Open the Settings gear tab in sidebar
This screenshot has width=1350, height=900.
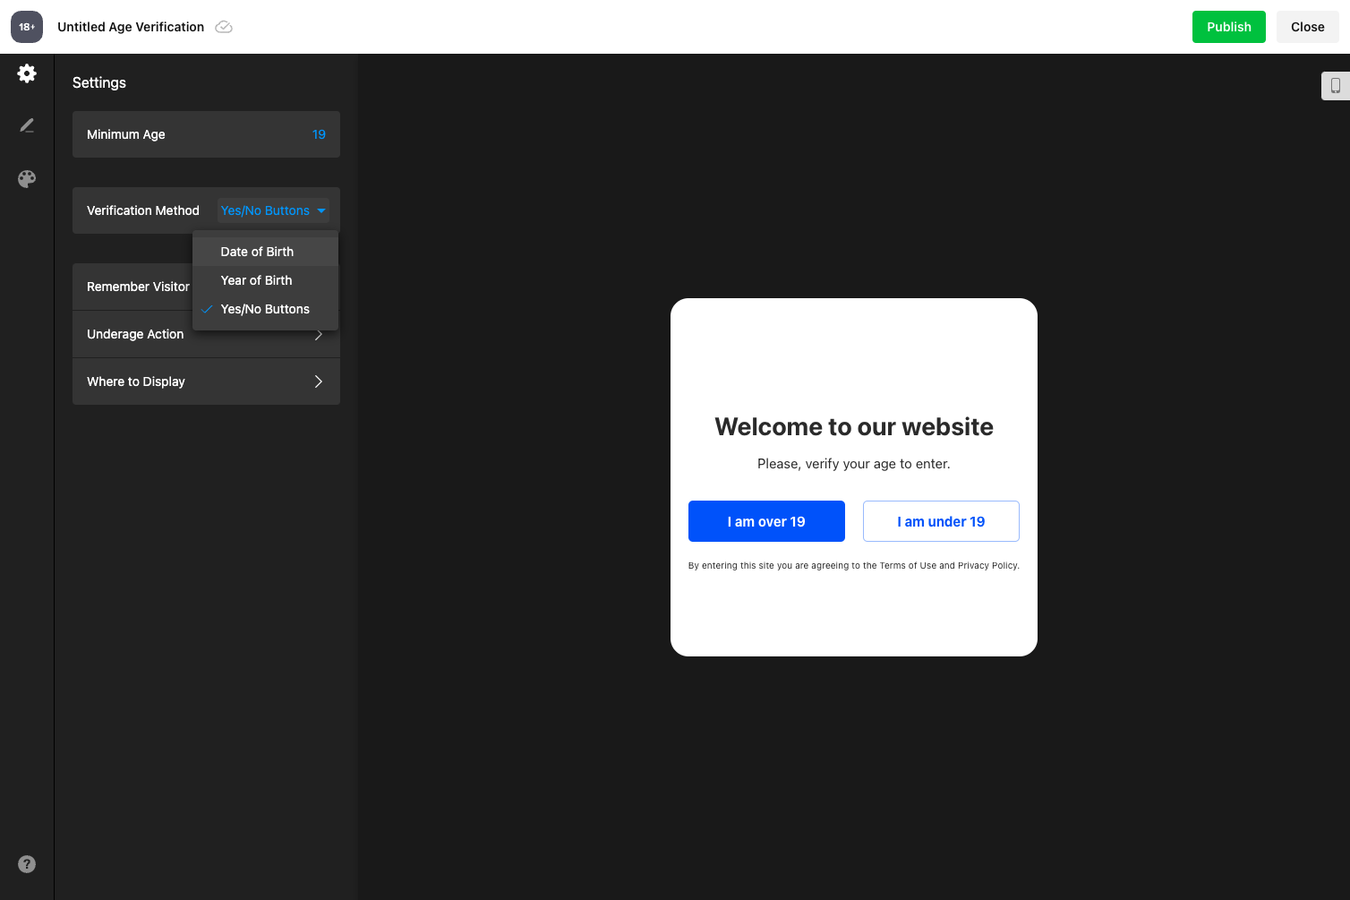point(27,73)
